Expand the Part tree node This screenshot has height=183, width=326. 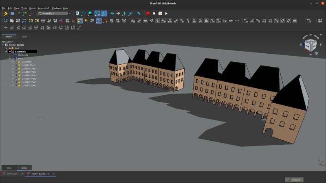click(6, 48)
